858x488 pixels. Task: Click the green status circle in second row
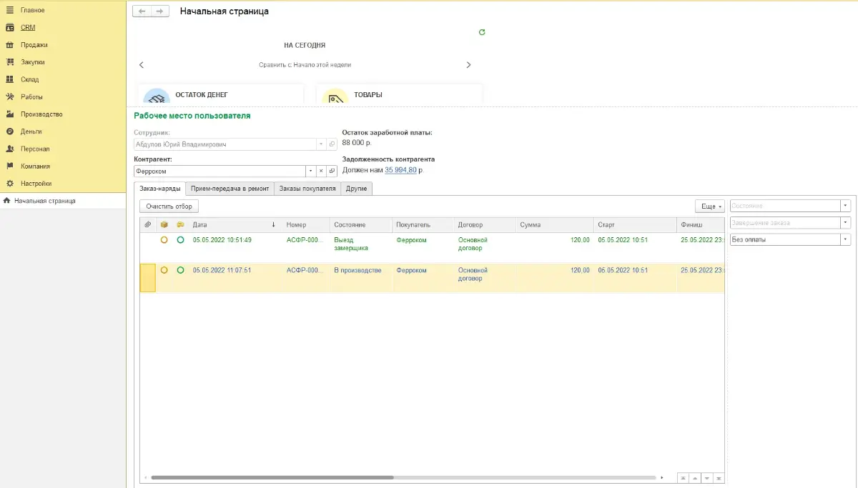pyautogui.click(x=180, y=270)
